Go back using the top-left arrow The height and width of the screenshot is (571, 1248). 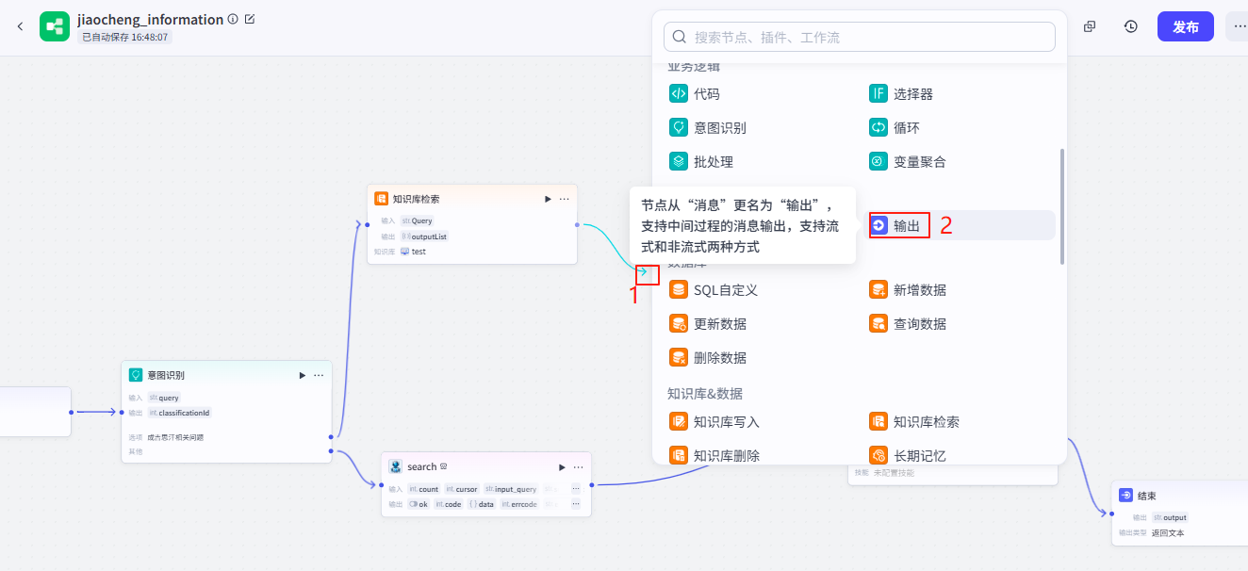point(21,26)
